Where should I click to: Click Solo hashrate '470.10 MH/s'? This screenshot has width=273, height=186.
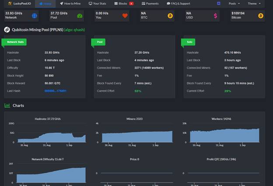click(x=232, y=52)
